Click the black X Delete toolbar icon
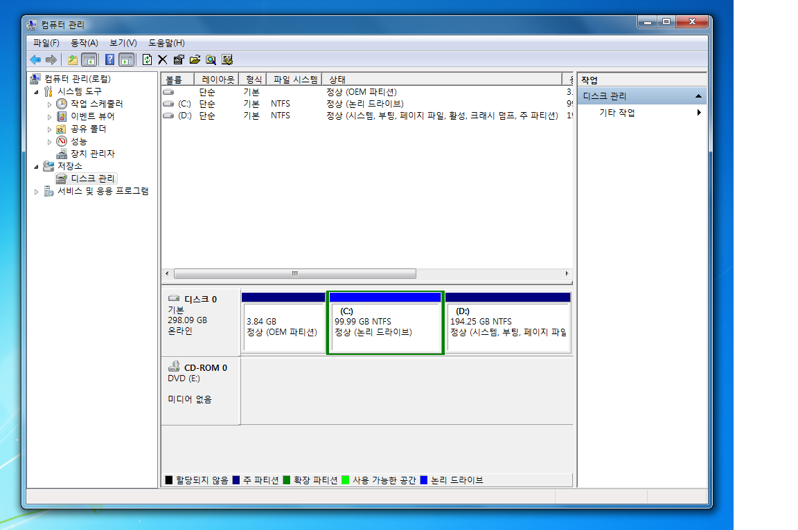 pos(162,60)
